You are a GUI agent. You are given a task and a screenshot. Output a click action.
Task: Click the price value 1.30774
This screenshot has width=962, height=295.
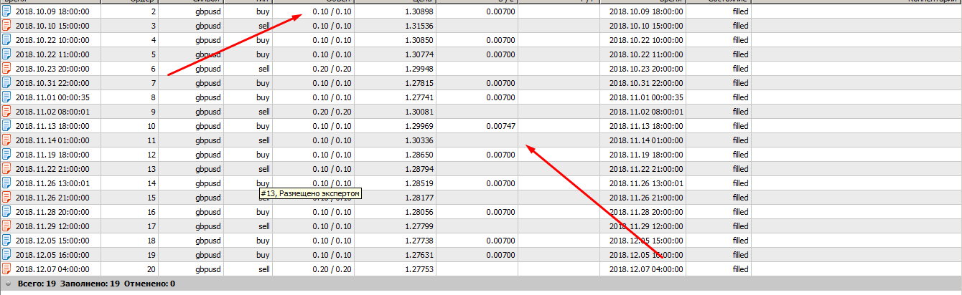tap(420, 54)
